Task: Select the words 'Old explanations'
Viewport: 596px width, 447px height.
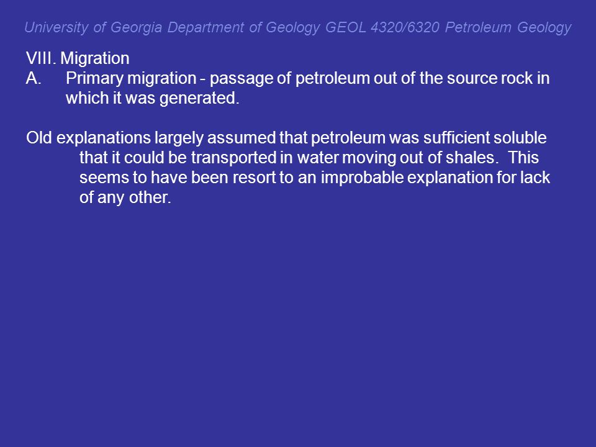Action: coord(89,138)
